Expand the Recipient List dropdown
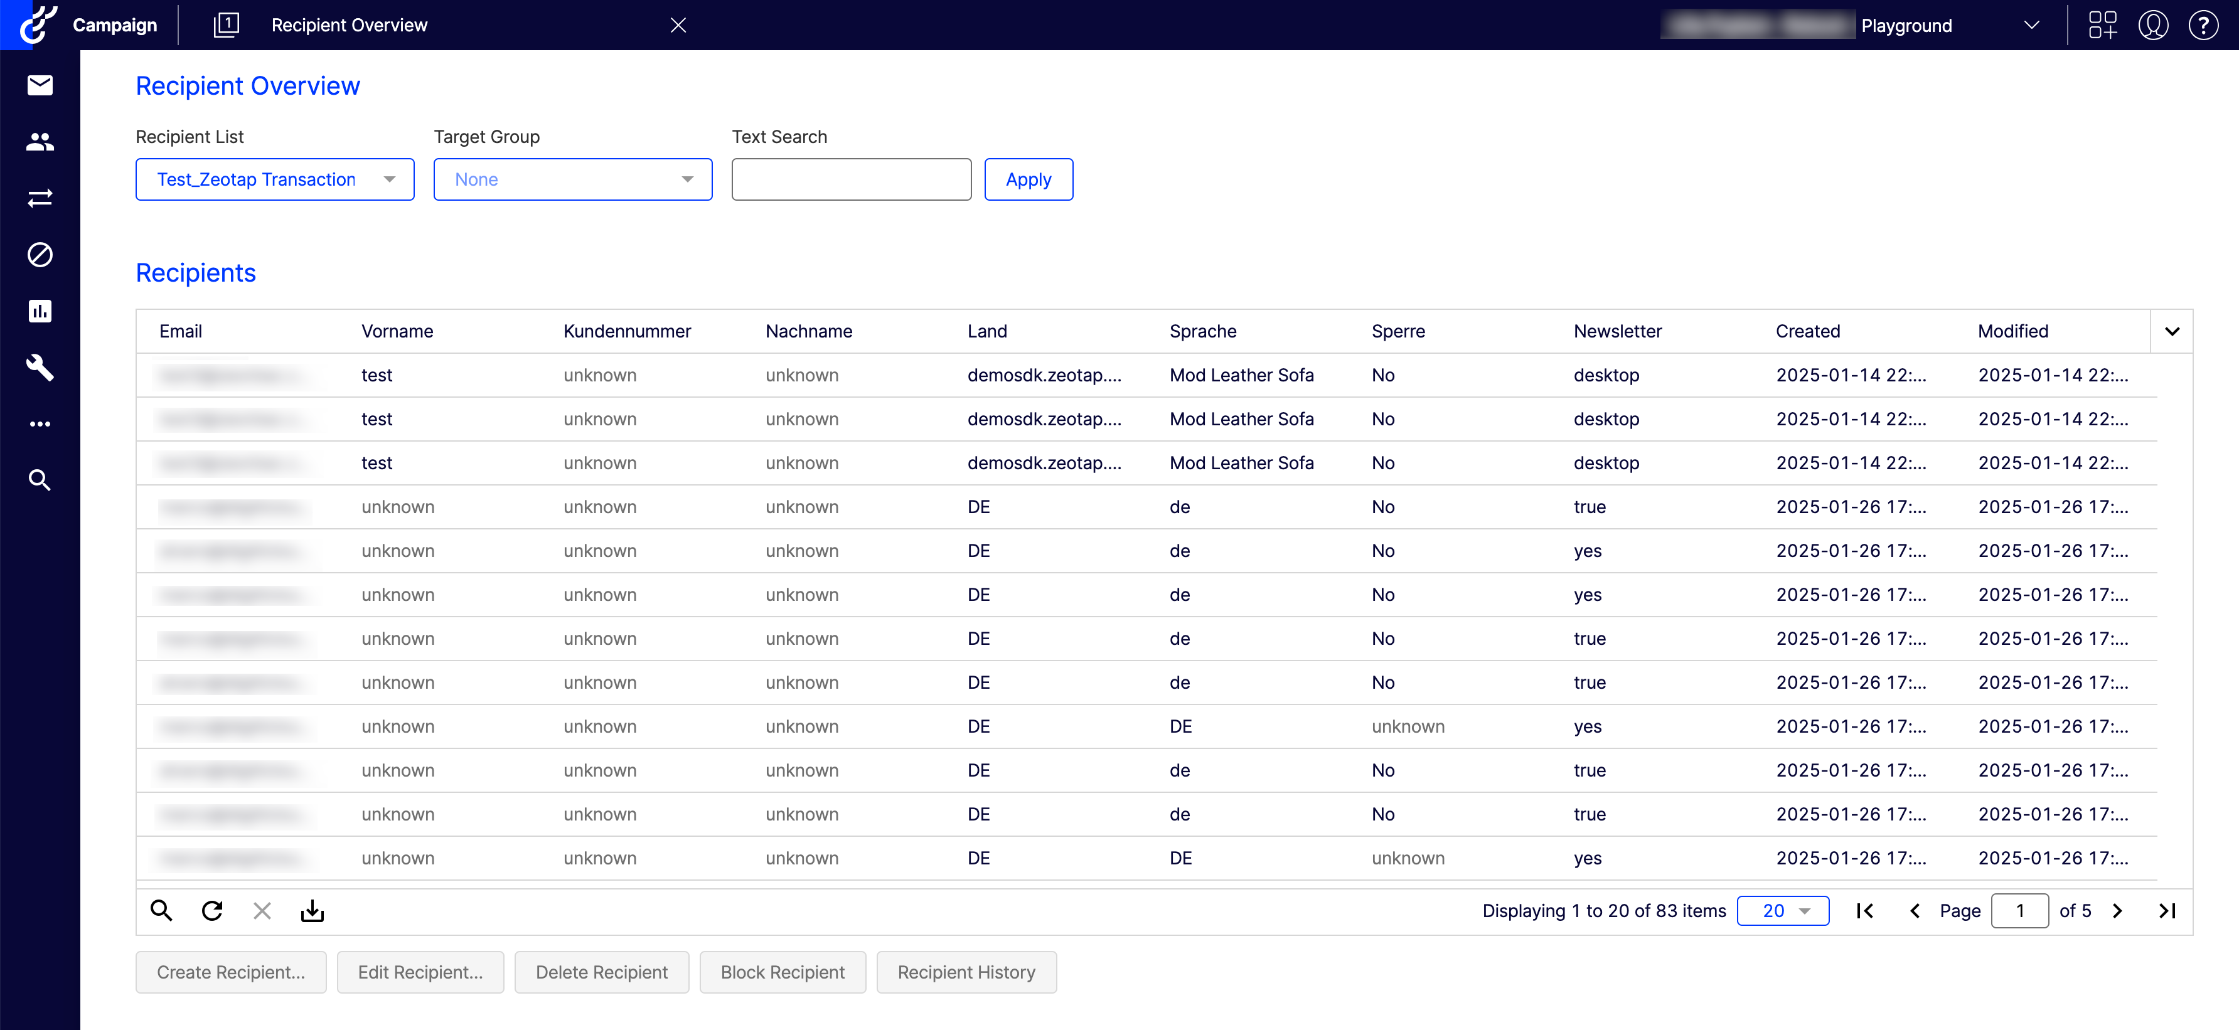The image size is (2239, 1030). click(x=275, y=180)
